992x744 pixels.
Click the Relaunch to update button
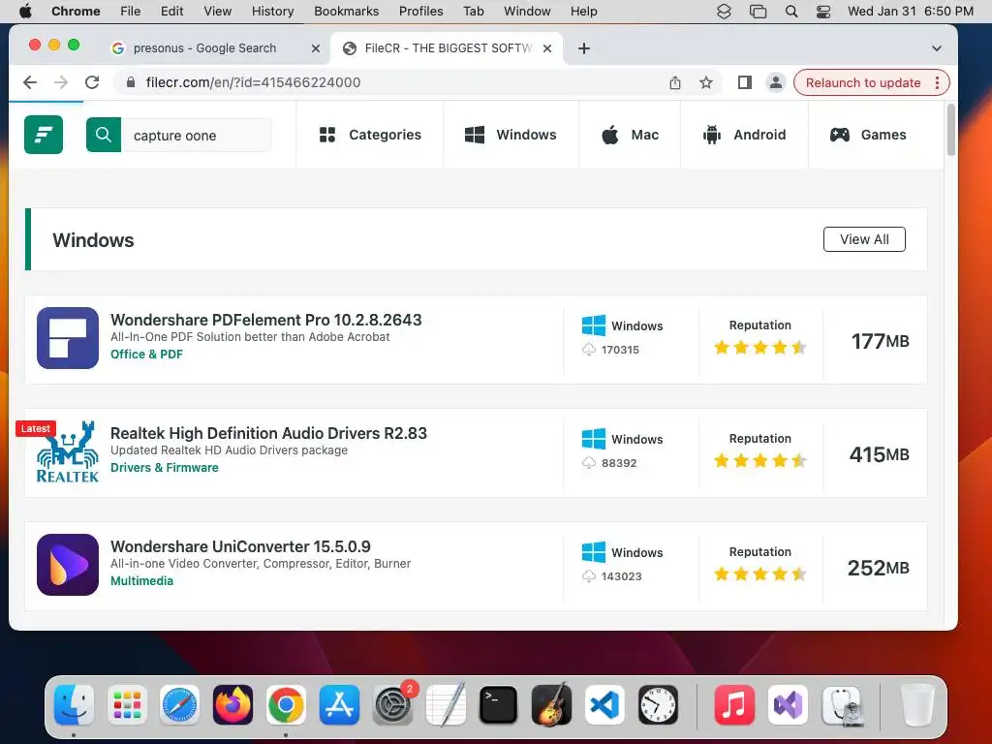tap(863, 83)
